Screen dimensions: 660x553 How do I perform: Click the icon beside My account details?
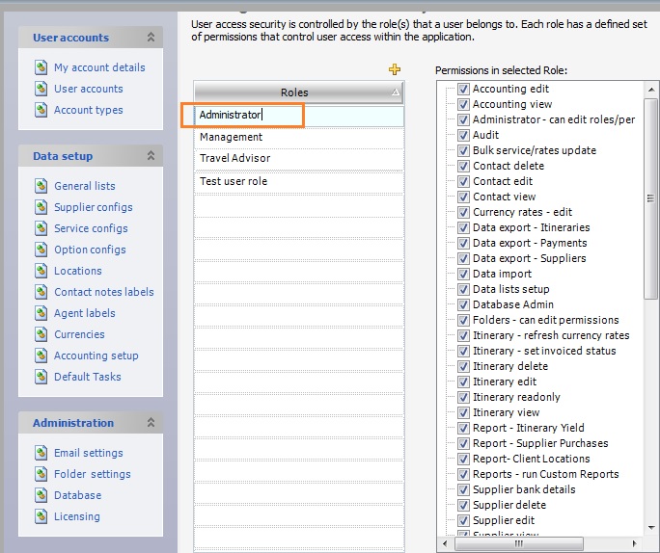(x=41, y=67)
